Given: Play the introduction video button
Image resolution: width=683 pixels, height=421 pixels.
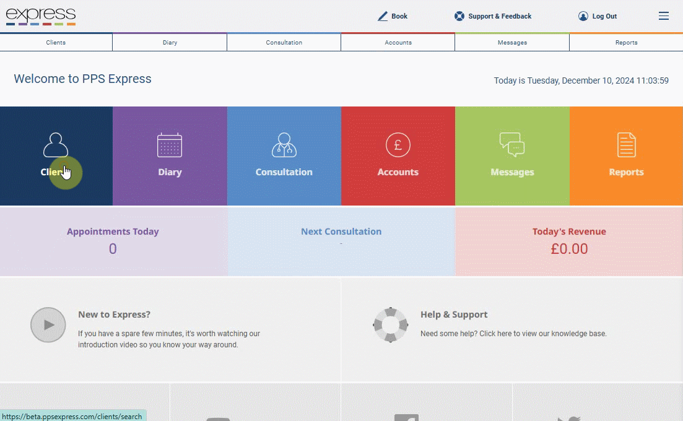Looking at the screenshot, I should (x=48, y=325).
